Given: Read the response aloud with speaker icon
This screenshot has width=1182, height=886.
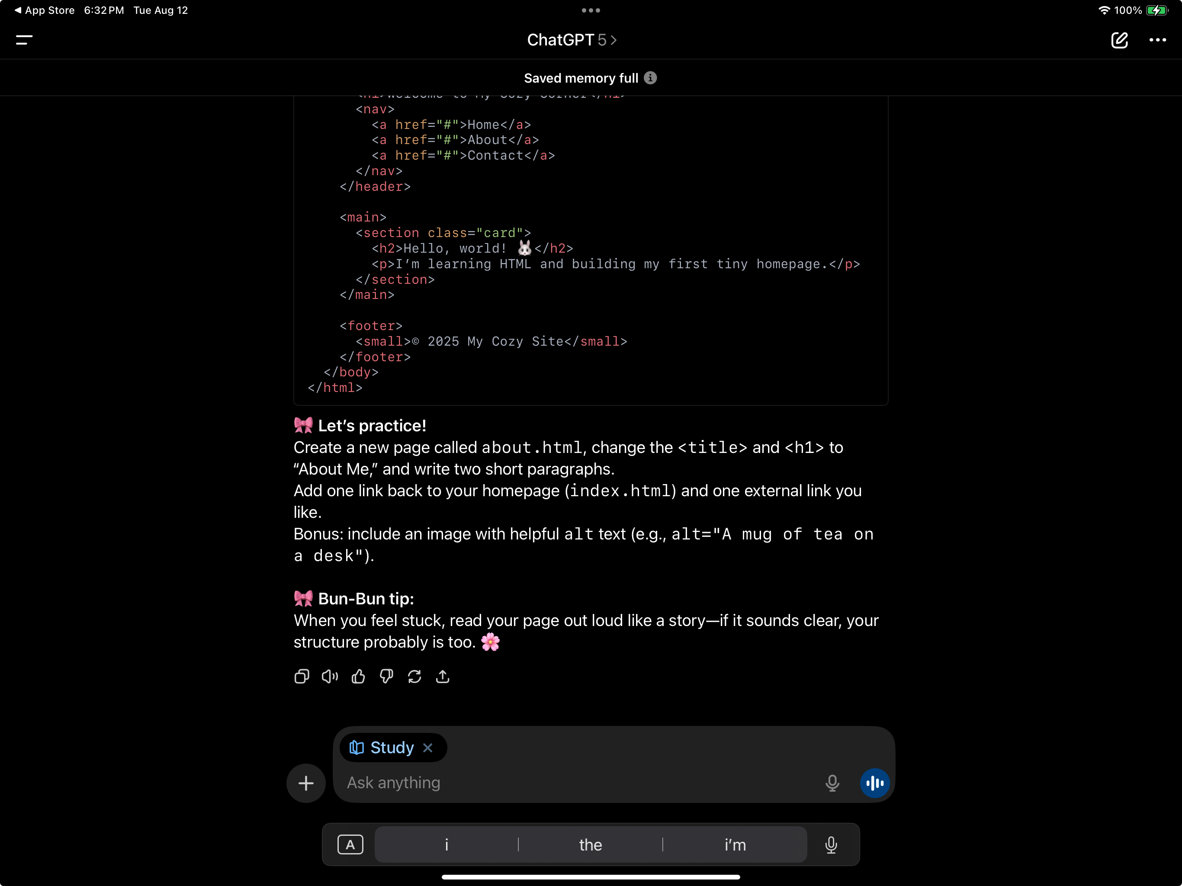Looking at the screenshot, I should click(x=330, y=677).
